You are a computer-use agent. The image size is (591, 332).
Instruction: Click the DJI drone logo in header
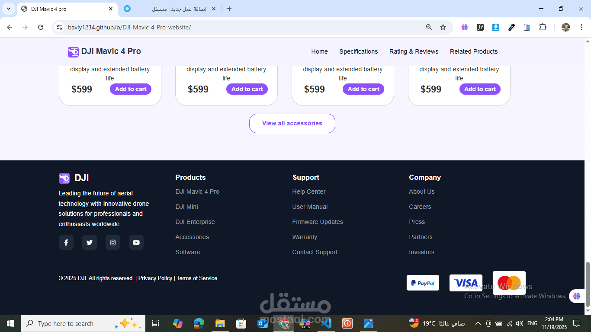coord(73,52)
